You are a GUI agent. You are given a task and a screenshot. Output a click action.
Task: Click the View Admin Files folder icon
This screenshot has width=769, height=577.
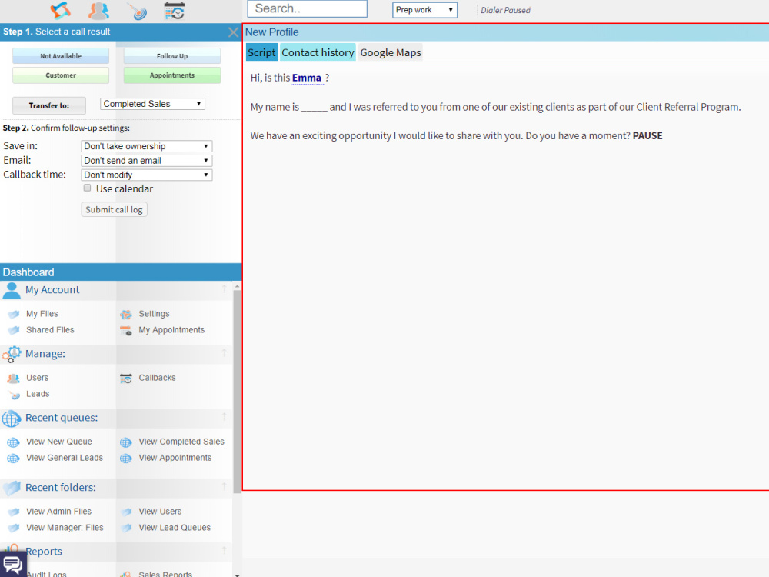tap(14, 512)
